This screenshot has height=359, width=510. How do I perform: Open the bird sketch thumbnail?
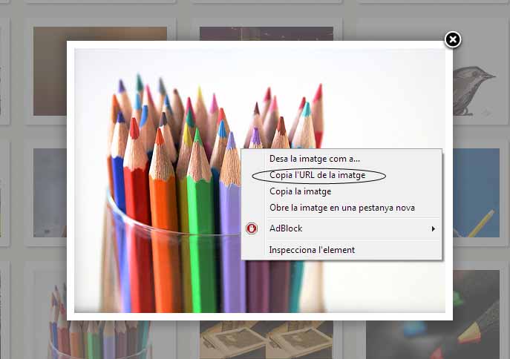475,88
